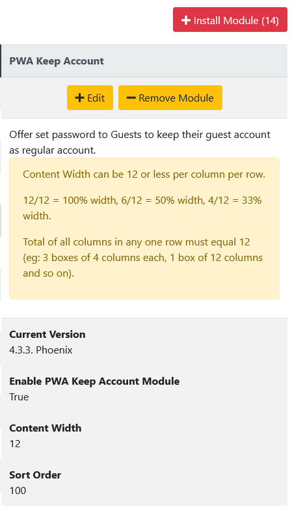Image resolution: width=292 pixels, height=511 pixels.
Task: Open the Install Module (14) button
Action: coord(230,20)
